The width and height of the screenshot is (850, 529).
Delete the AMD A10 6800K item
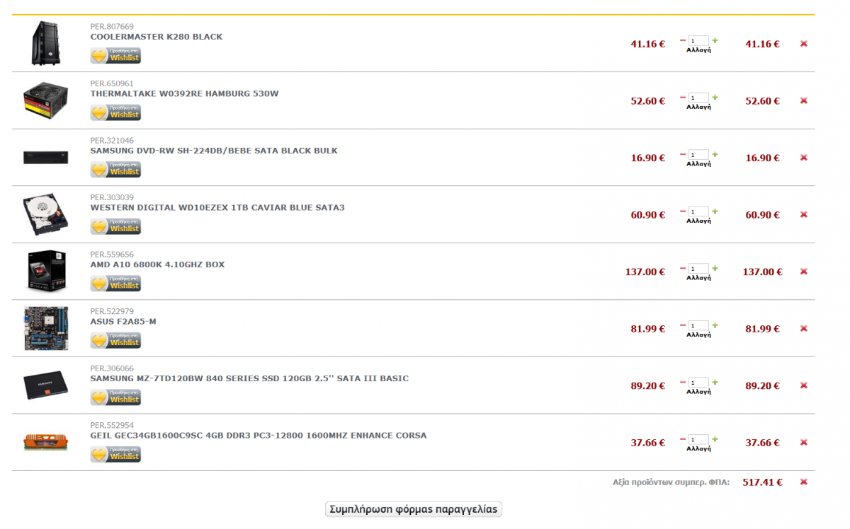click(x=804, y=272)
